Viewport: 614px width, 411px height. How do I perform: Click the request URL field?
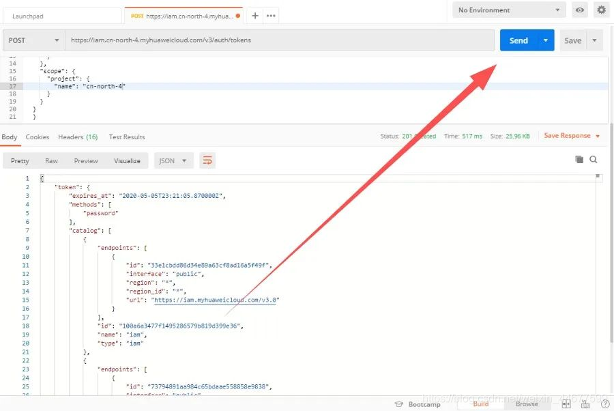click(x=280, y=40)
